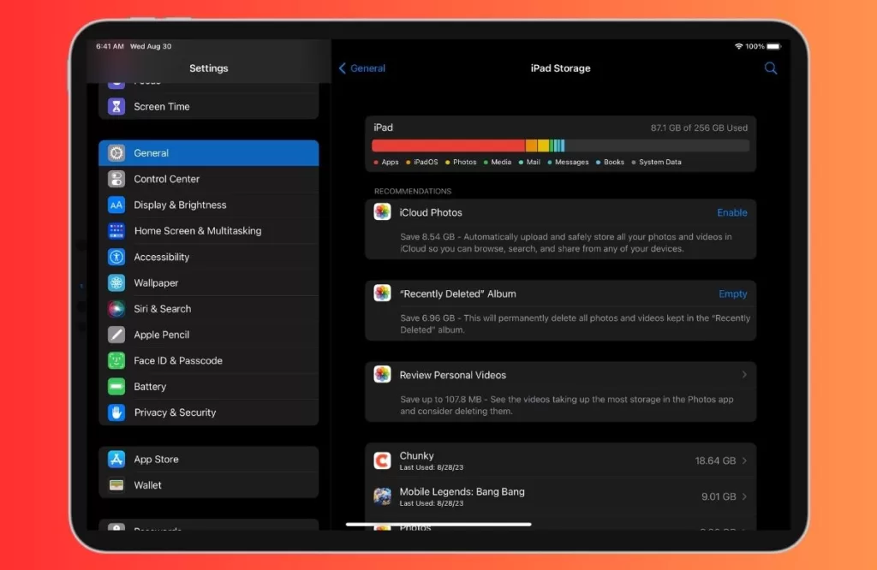Open Apple Pencil settings
The image size is (877, 570).
pyautogui.click(x=209, y=334)
